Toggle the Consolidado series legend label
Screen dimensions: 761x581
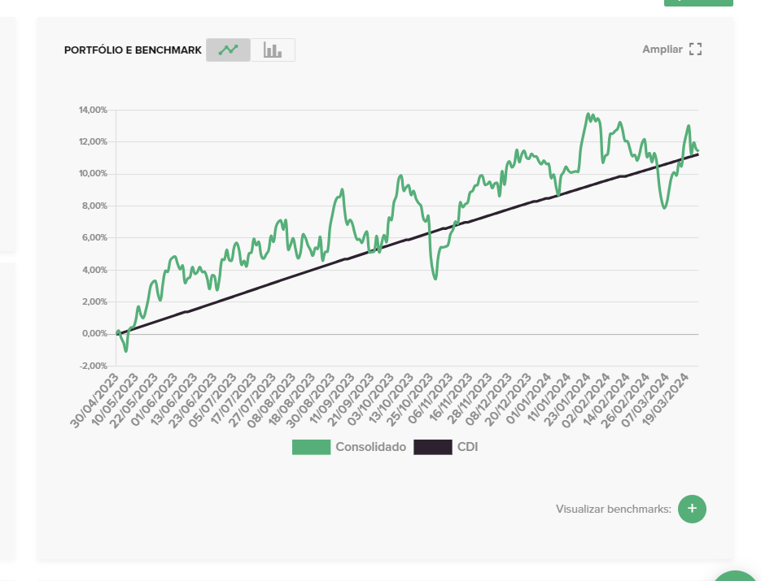pos(370,447)
